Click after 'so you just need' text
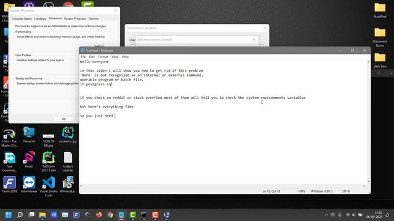This screenshot has height=221, width=394. click(x=115, y=115)
